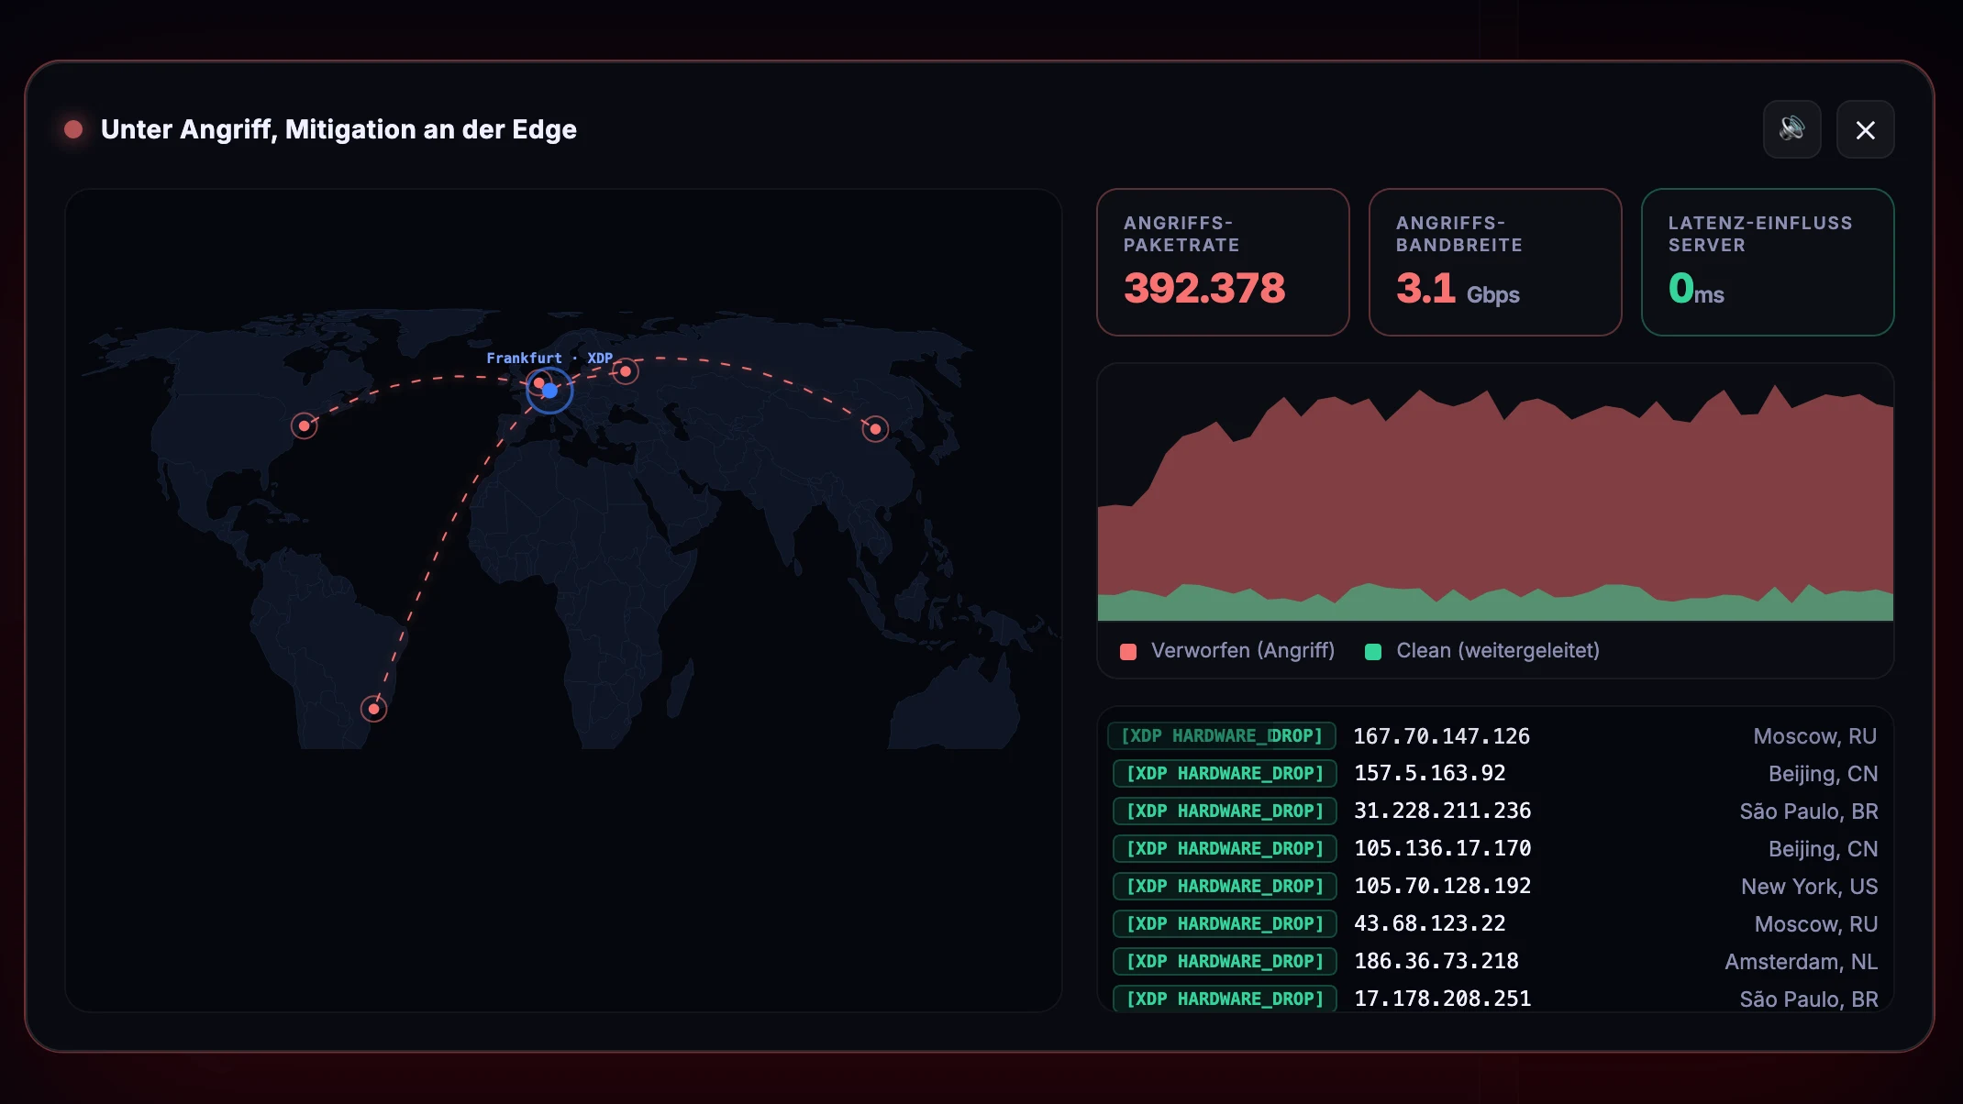1963x1104 pixels.
Task: Select the New York attack origin marker
Action: [x=304, y=425]
